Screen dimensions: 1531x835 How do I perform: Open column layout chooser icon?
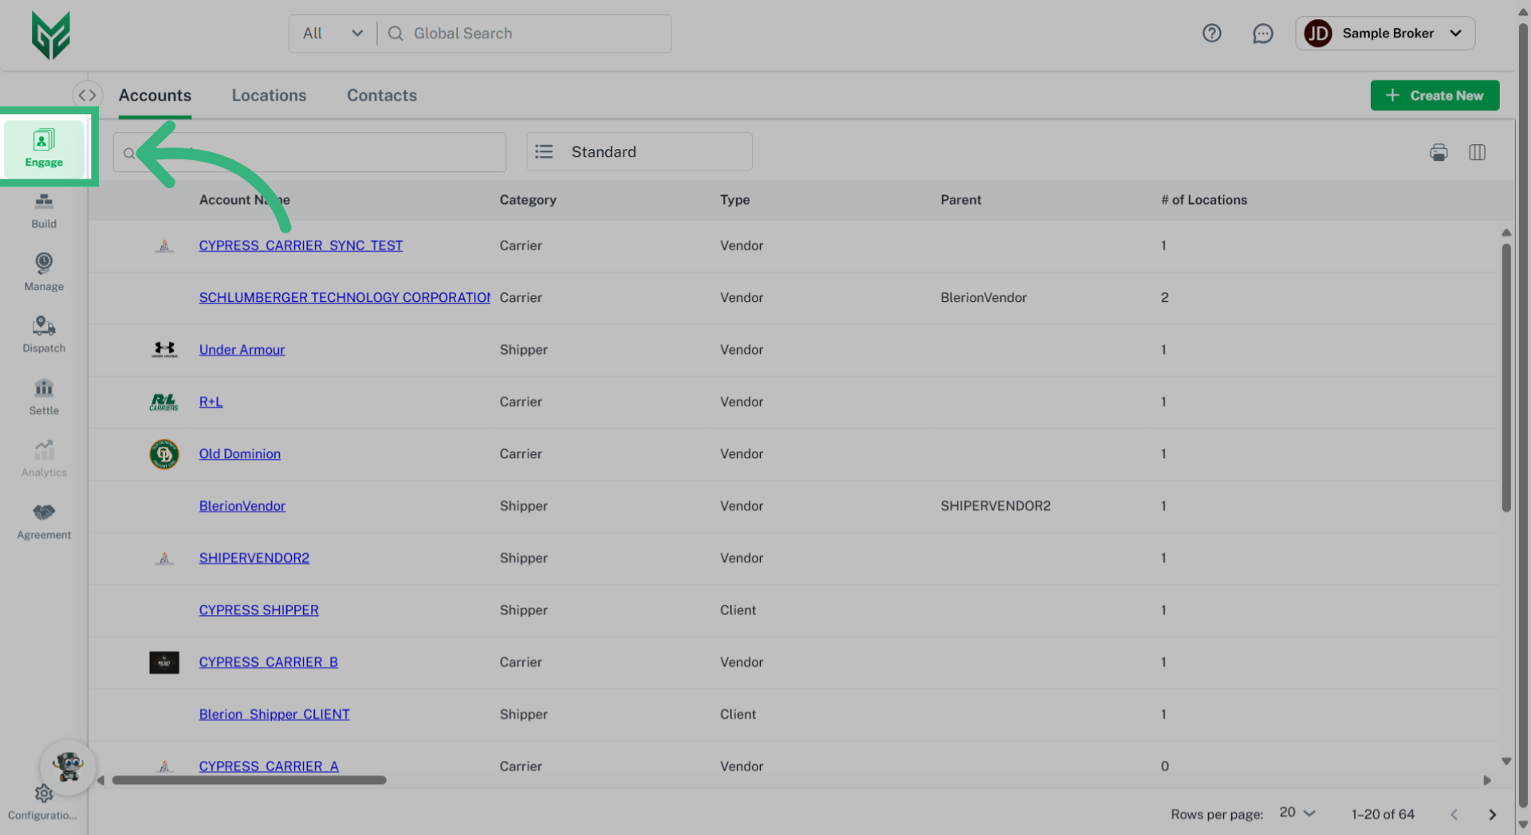1477,152
